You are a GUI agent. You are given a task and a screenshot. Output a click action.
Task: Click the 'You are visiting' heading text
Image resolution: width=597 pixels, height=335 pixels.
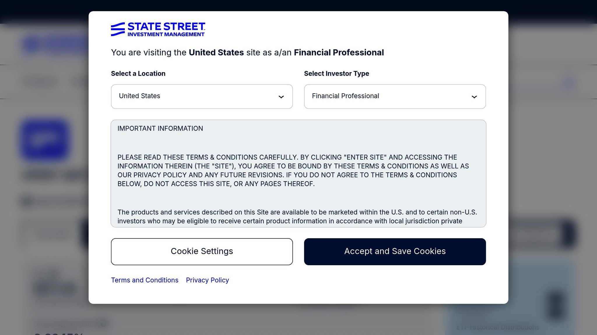[x=247, y=52]
